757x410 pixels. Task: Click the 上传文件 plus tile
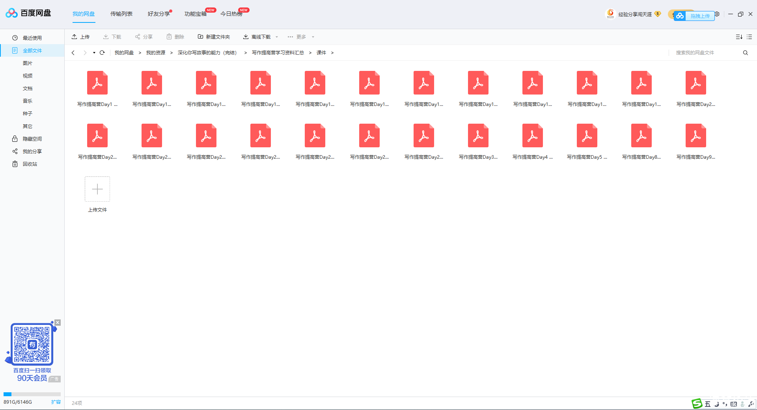97,189
